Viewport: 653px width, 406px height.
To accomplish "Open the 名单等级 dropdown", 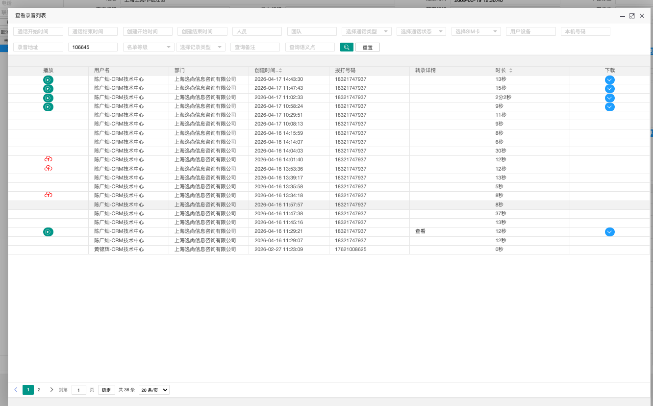I will (149, 47).
